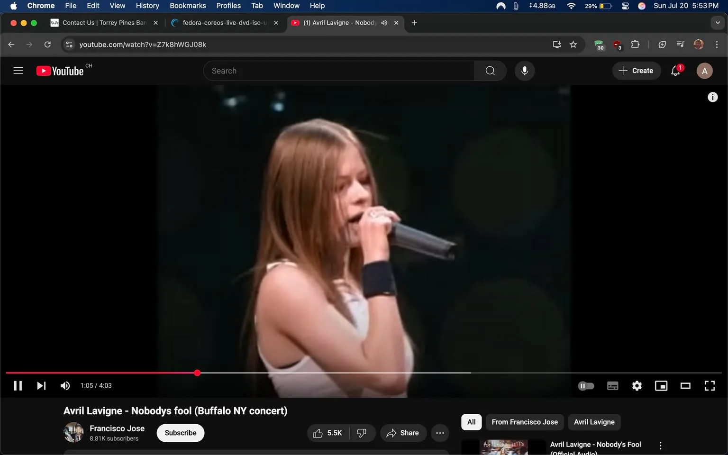The height and width of the screenshot is (455, 728).
Task: Open more actions for the video
Action: [x=440, y=433]
